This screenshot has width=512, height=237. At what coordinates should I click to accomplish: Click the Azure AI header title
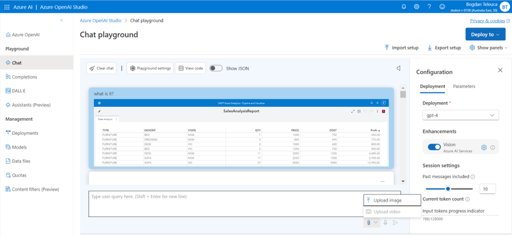(23, 7)
